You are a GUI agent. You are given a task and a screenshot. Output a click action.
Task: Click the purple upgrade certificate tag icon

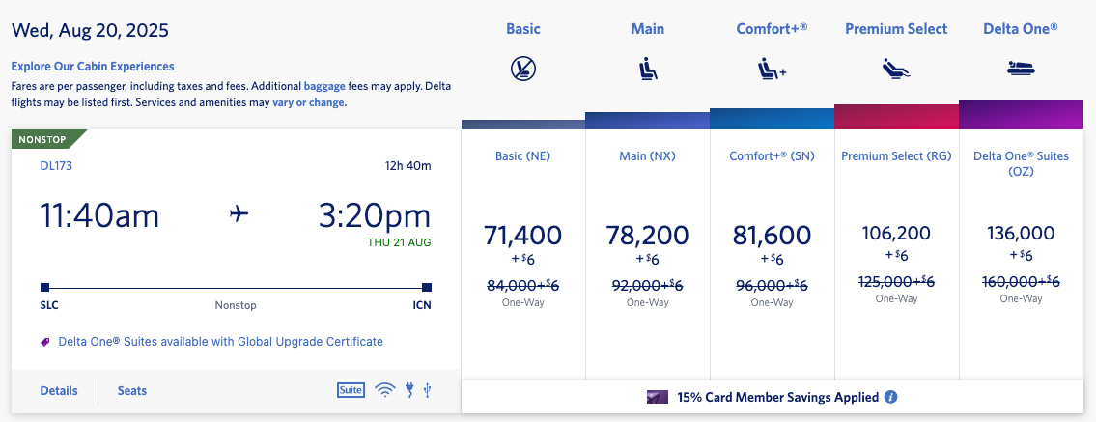[x=46, y=342]
